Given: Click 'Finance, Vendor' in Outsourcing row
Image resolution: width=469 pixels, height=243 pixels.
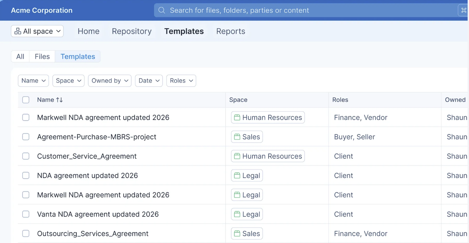Looking at the screenshot, I should 360,234.
